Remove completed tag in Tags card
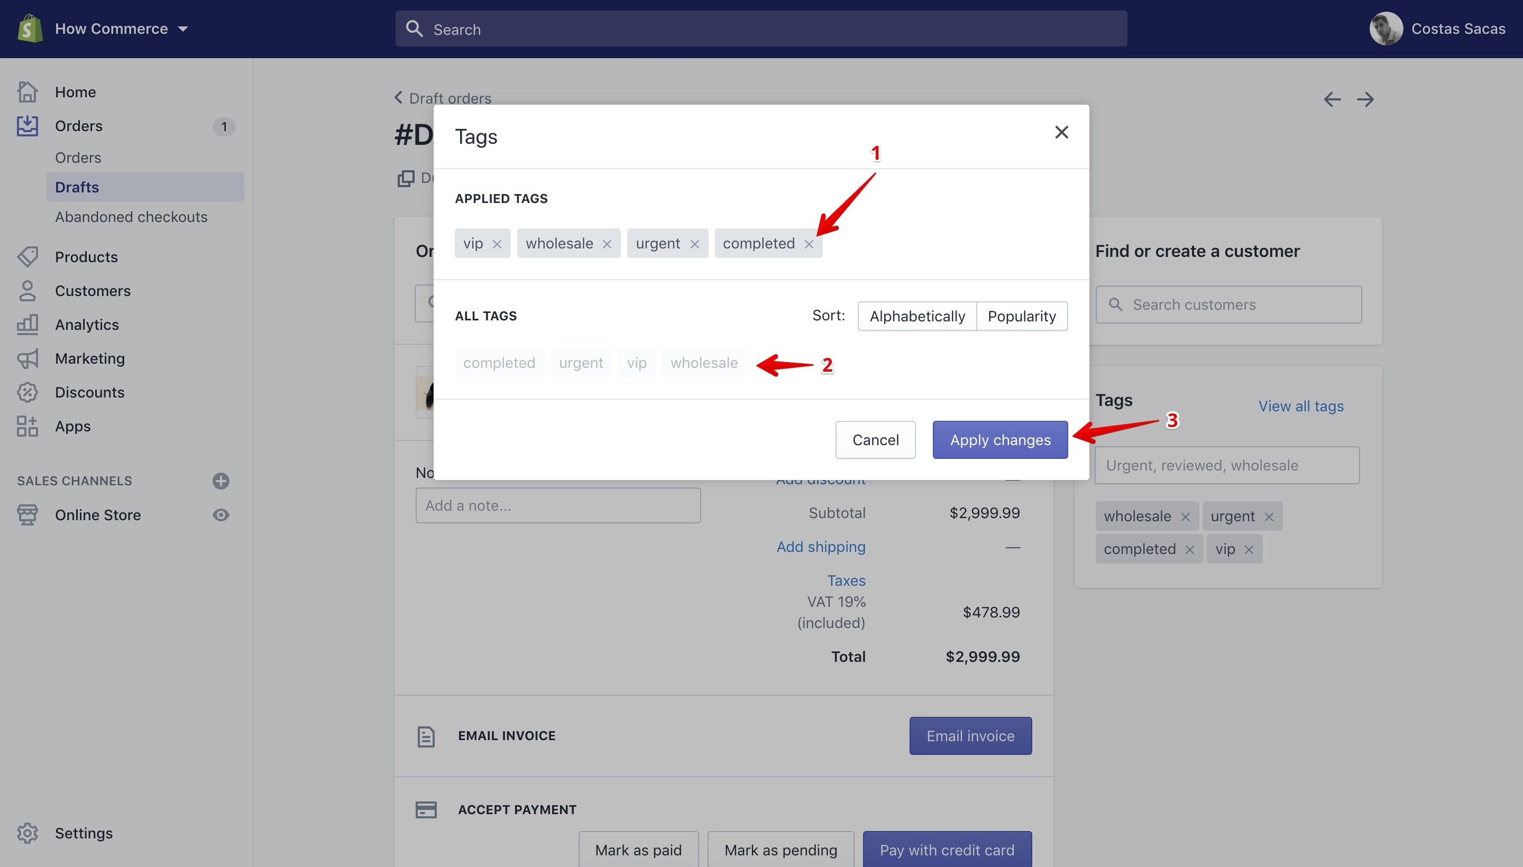 pyautogui.click(x=1189, y=550)
